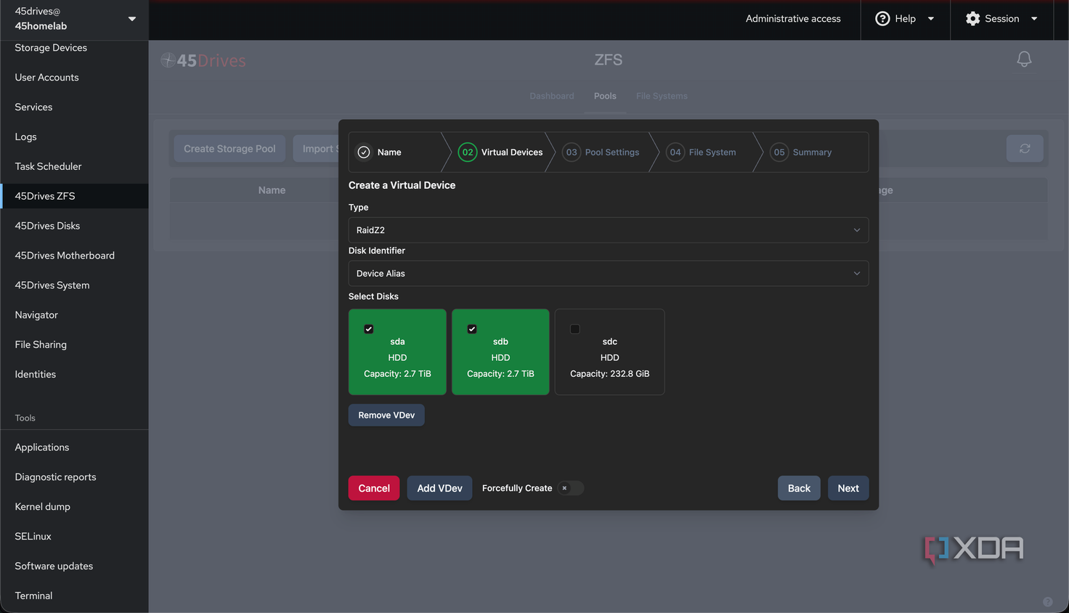Image resolution: width=1069 pixels, height=613 pixels.
Task: Select the sdc HDD disk card
Action: point(609,352)
